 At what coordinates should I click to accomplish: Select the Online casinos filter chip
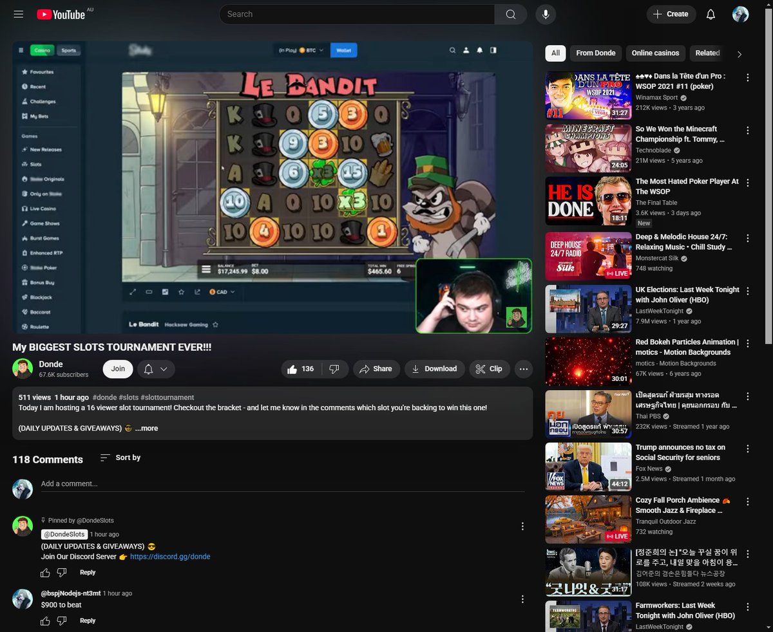point(655,53)
